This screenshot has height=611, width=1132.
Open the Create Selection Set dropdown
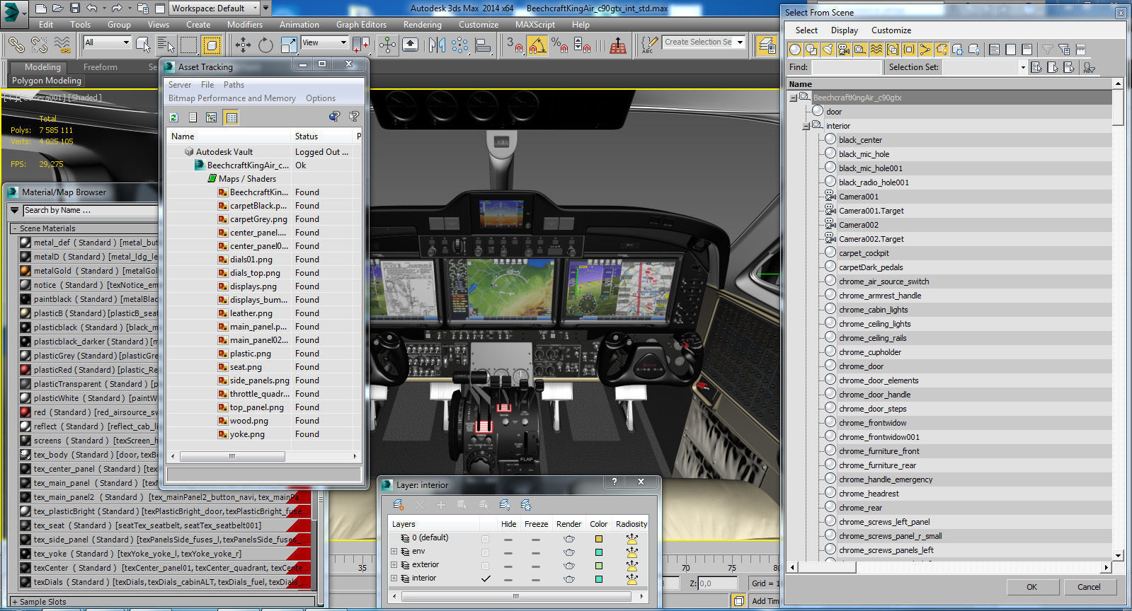[x=741, y=42]
